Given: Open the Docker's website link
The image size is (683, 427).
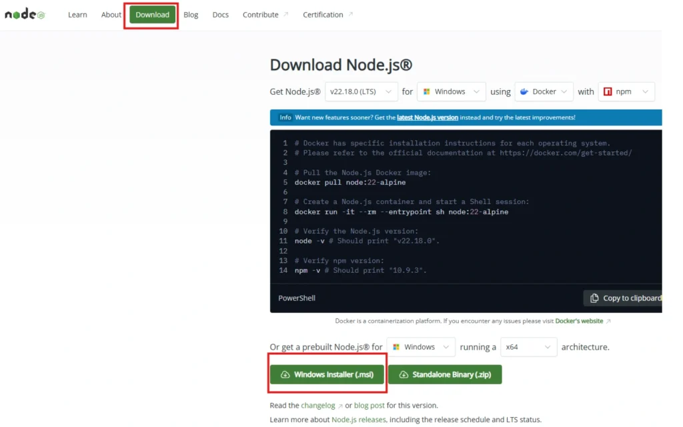Looking at the screenshot, I should 579,321.
